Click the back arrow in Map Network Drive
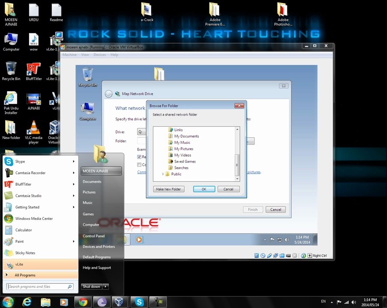 (108, 94)
